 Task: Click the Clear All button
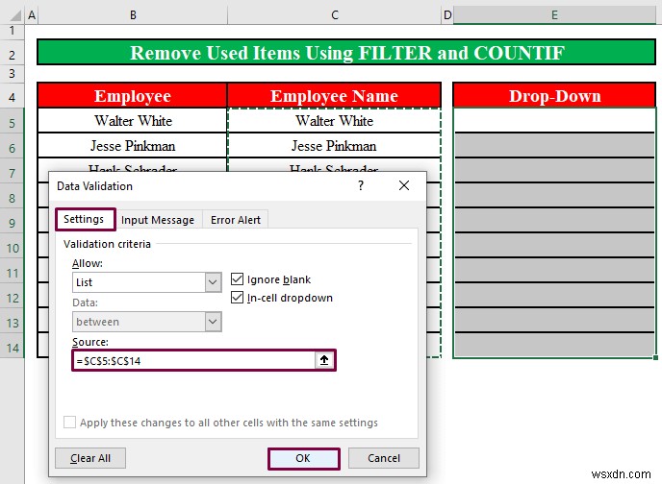90,458
